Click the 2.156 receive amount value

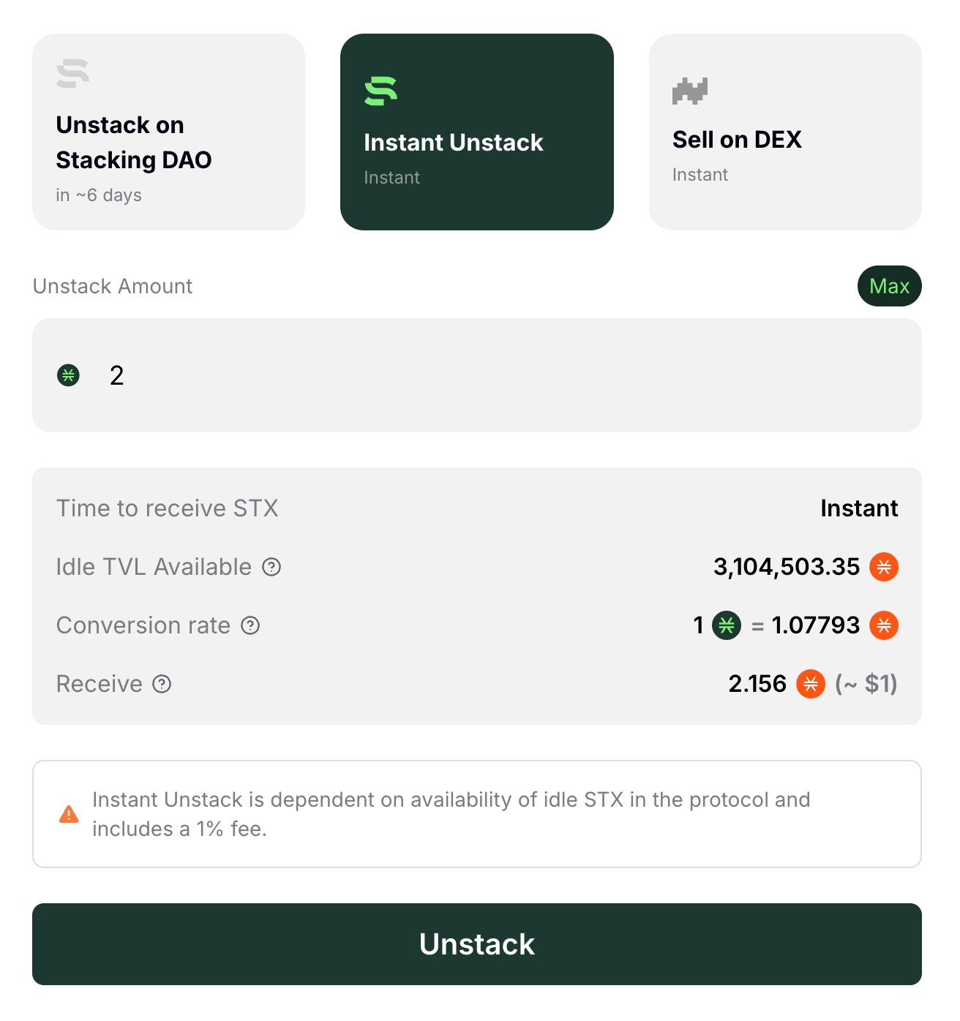coord(757,684)
